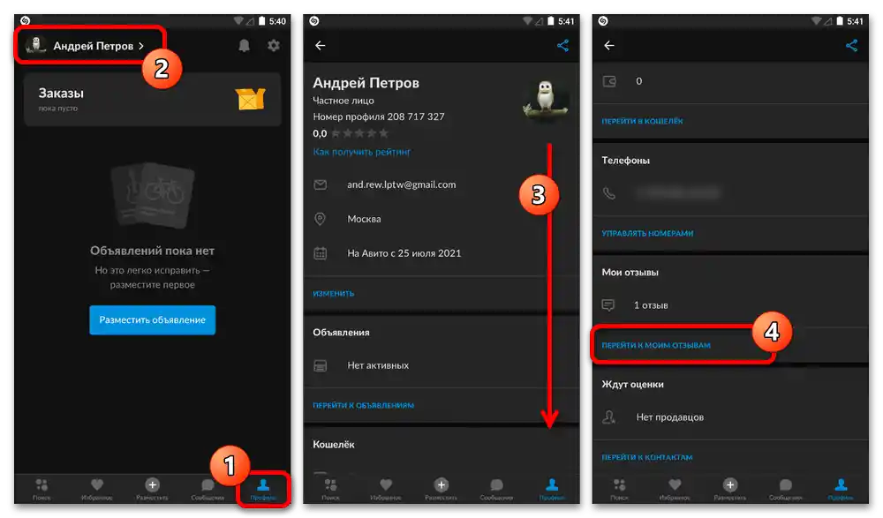Tap battery icon next to 5:40 clock

(262, 21)
